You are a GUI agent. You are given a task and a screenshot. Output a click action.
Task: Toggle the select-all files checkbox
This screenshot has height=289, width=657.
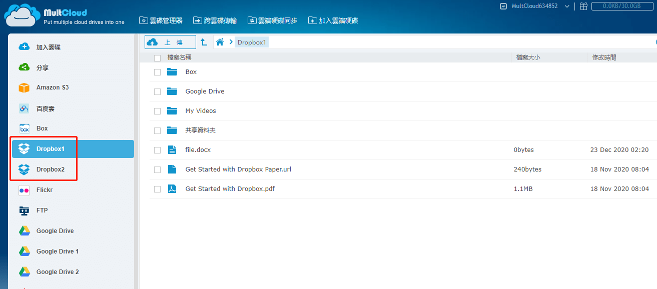point(157,58)
